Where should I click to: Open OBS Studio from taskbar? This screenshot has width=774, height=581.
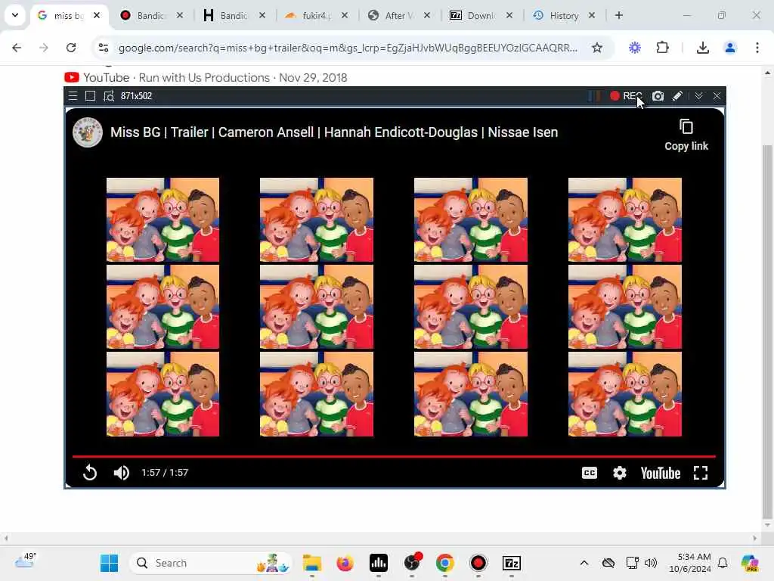point(412,563)
